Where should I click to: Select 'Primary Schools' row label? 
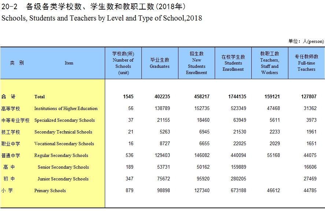pyautogui.click(x=50, y=191)
